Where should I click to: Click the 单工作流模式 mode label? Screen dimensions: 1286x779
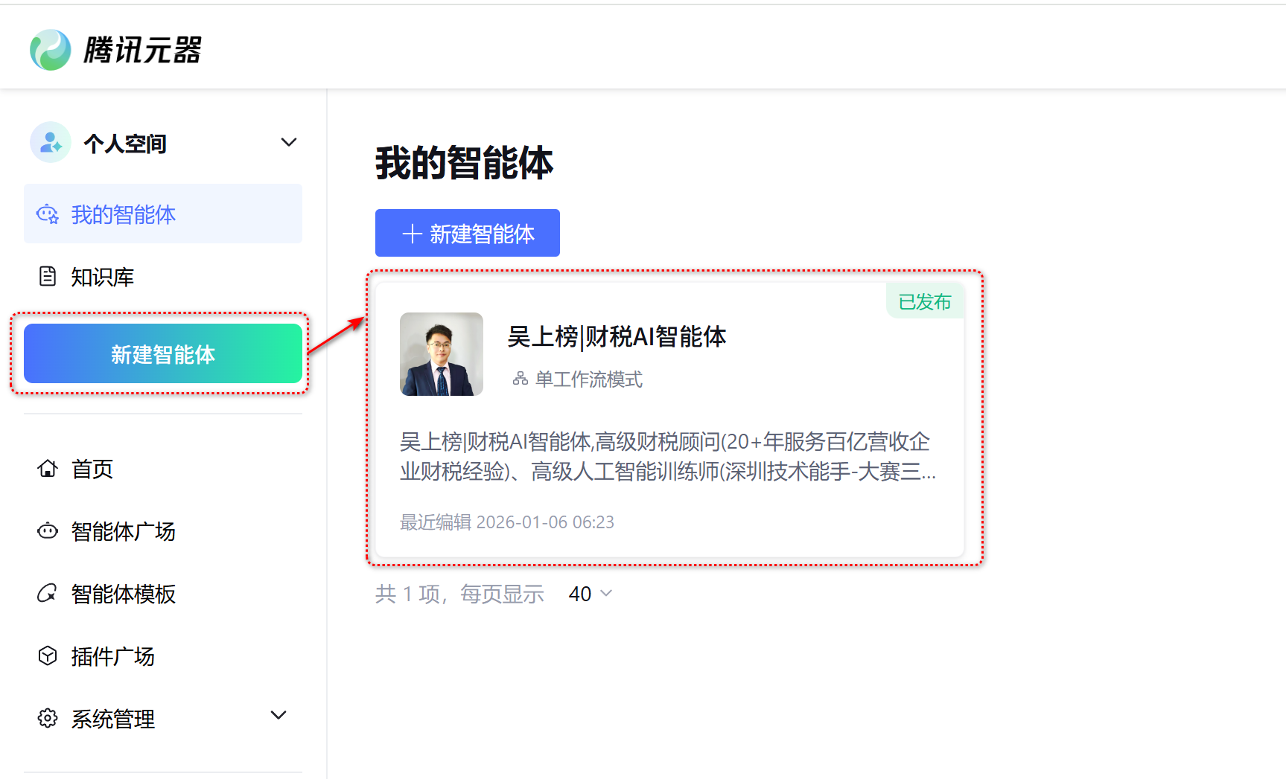click(x=588, y=379)
